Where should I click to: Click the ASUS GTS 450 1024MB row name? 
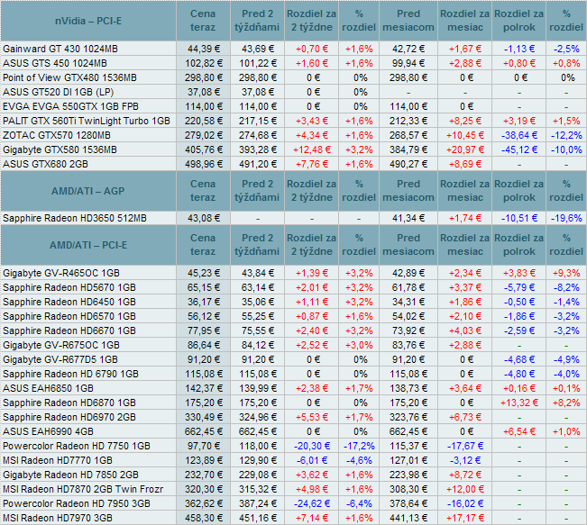click(x=55, y=63)
